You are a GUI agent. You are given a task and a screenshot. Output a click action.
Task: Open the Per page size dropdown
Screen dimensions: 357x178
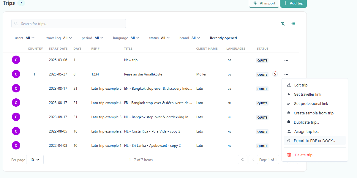35,160
